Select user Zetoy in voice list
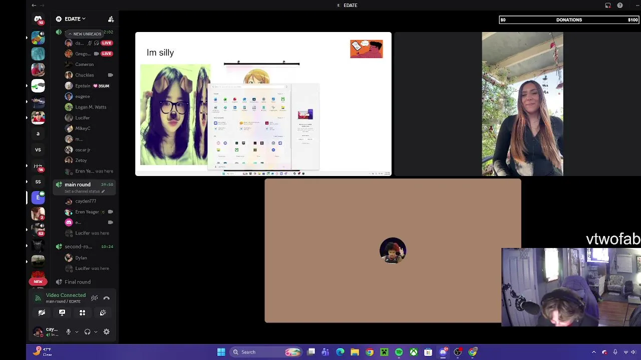641x360 pixels. click(81, 160)
